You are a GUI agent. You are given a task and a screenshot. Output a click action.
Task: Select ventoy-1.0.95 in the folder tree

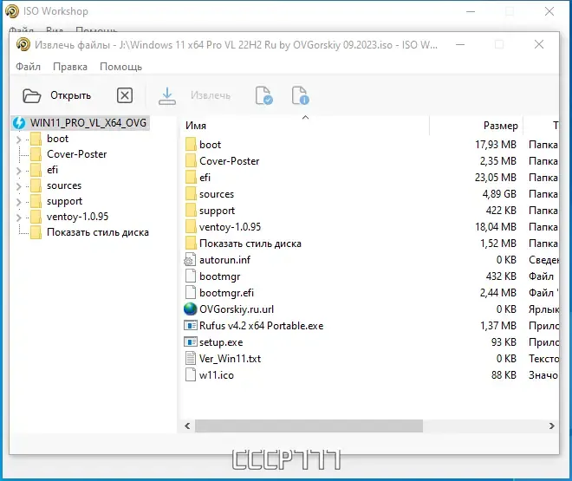tap(78, 217)
